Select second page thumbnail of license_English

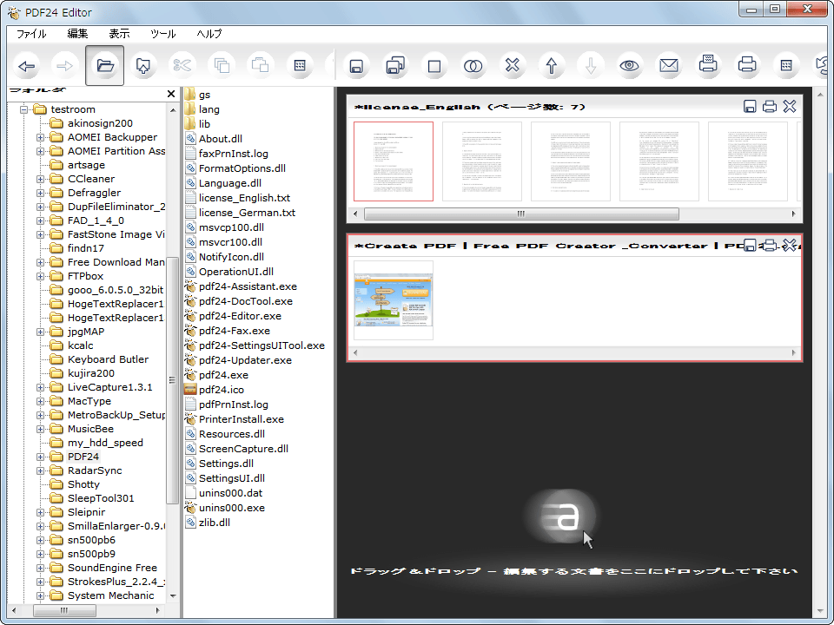pyautogui.click(x=482, y=161)
